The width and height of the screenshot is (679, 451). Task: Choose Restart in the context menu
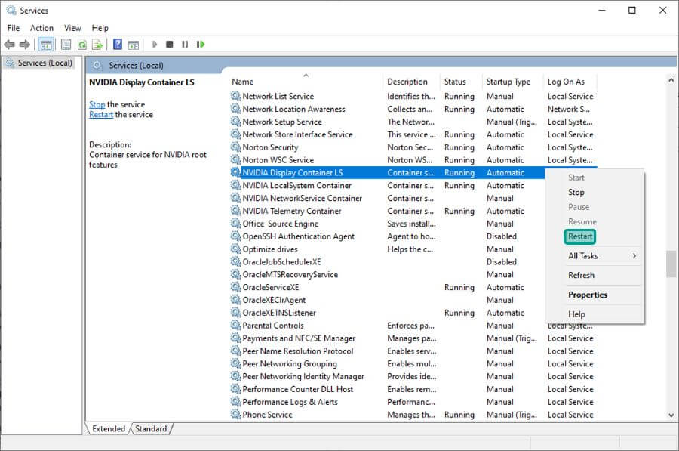point(580,236)
